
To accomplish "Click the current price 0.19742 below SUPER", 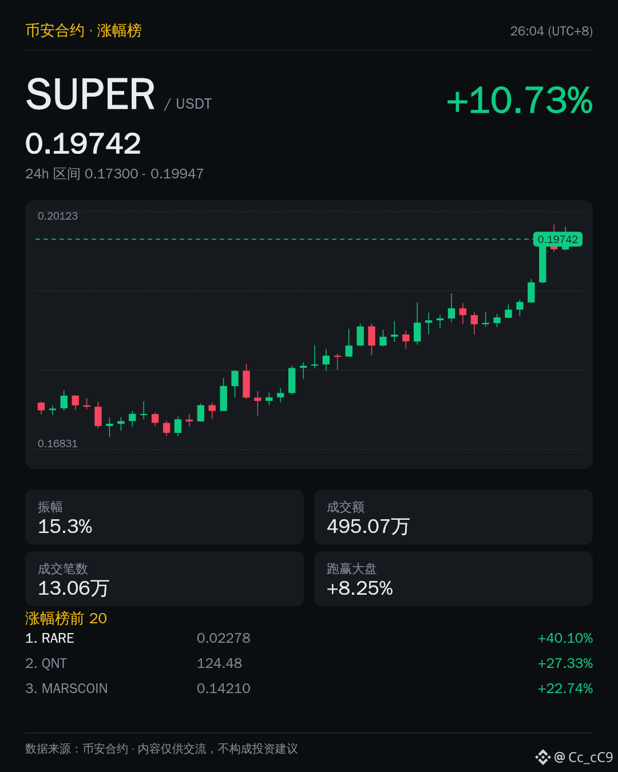I will tap(83, 144).
